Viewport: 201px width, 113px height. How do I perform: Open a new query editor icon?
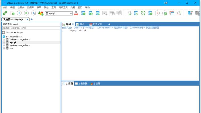(12, 13)
